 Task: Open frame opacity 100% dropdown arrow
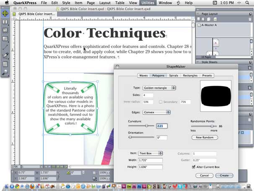(x=109, y=173)
